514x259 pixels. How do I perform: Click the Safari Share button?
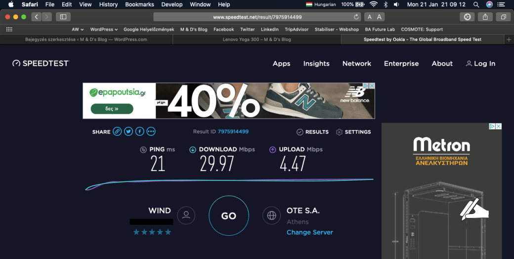(x=485, y=17)
